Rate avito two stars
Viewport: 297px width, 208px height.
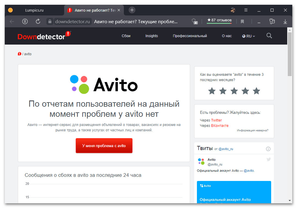click(x=223, y=91)
